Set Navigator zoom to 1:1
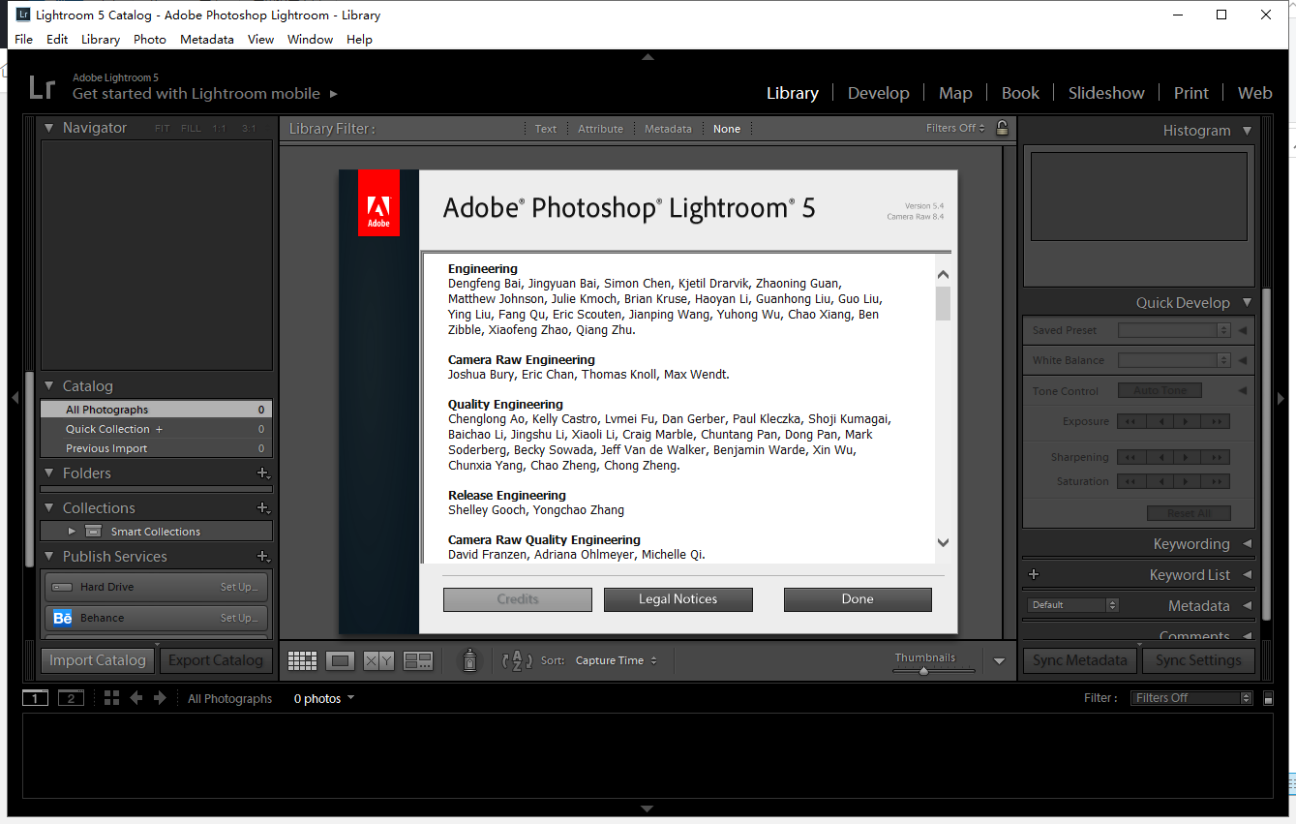The width and height of the screenshot is (1296, 824). point(220,129)
